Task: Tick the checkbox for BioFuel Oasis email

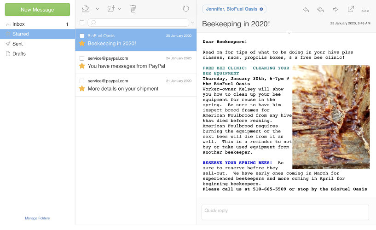Action: coord(82,35)
